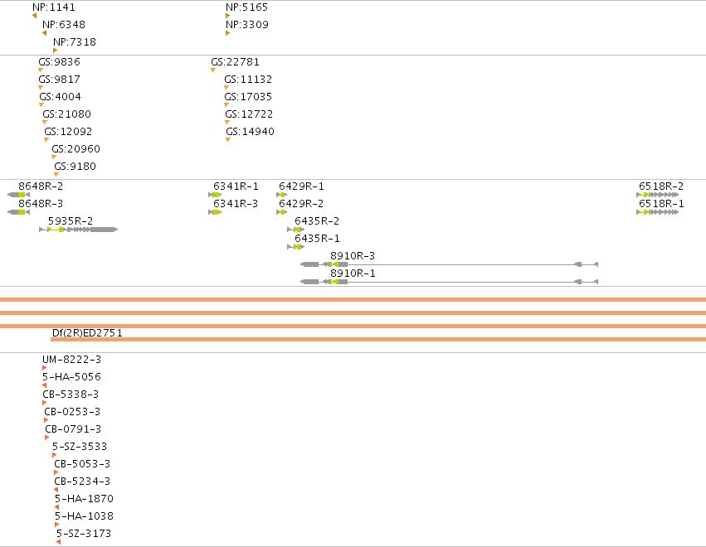This screenshot has width=706, height=547.
Task: Click the CB-5338-3 label
Action: click(x=71, y=395)
